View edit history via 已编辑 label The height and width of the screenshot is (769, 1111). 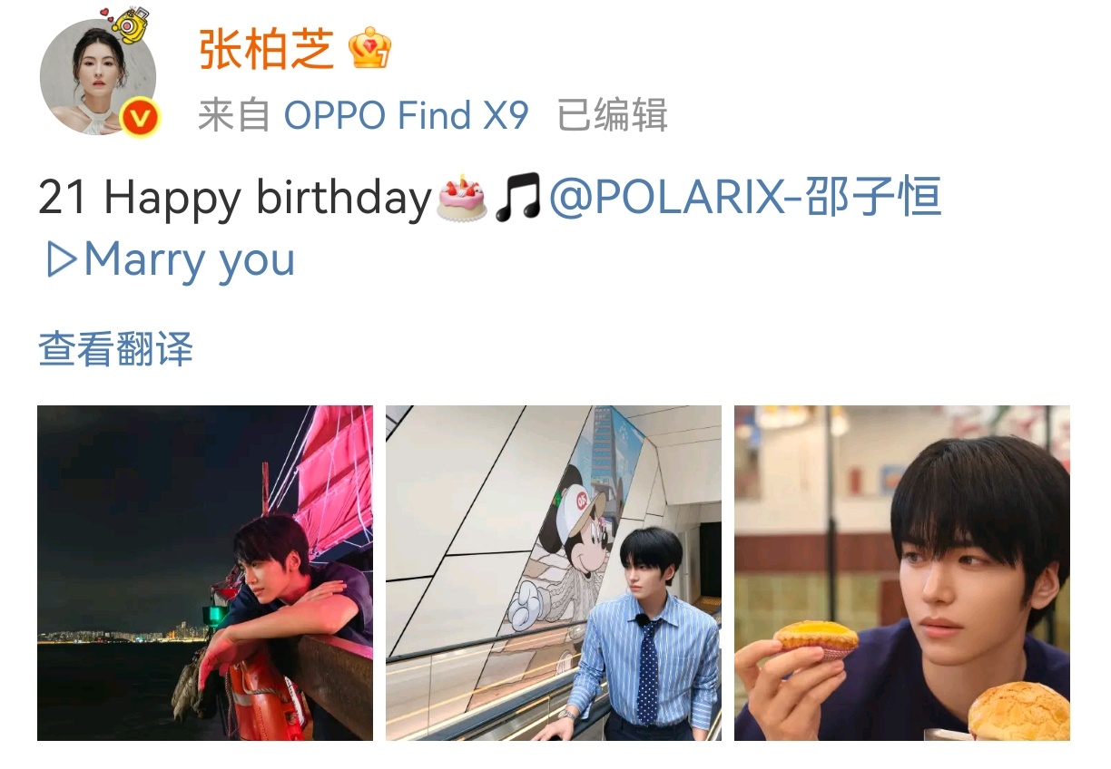point(612,115)
